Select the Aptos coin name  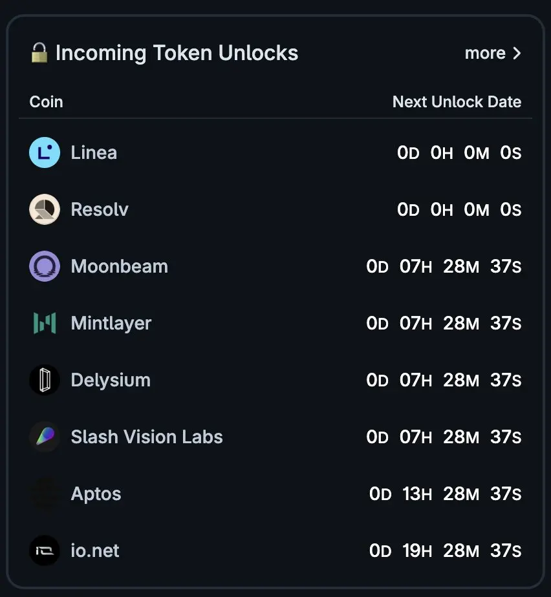pyautogui.click(x=96, y=494)
